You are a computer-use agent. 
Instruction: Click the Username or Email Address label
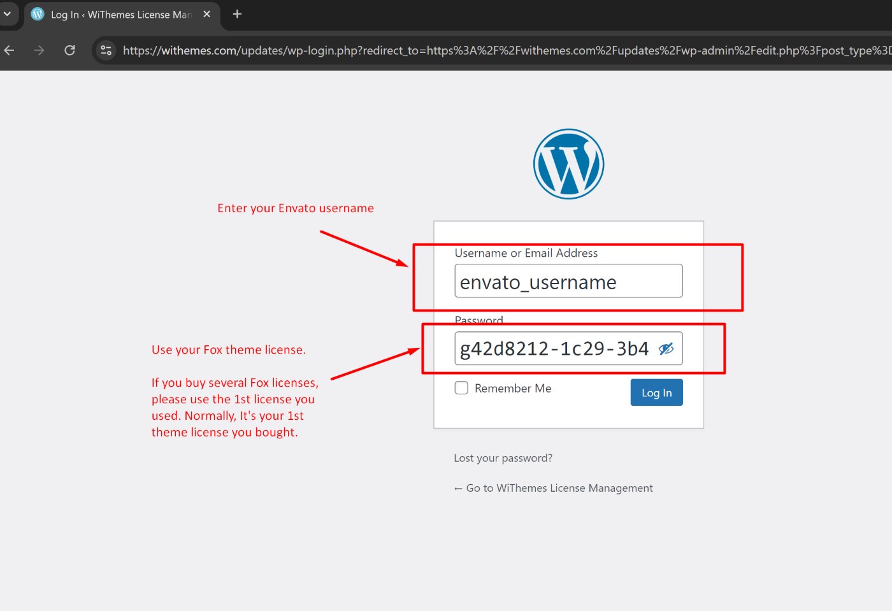(x=526, y=253)
